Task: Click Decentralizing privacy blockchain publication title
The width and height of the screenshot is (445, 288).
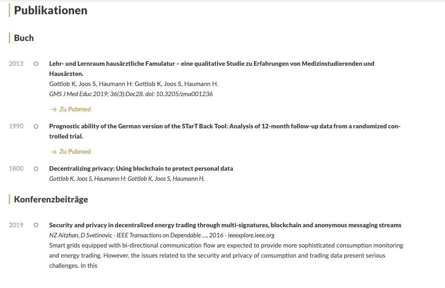Action: point(141,168)
